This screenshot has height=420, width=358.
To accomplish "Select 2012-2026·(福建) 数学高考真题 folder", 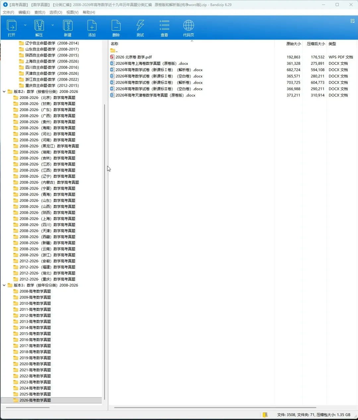I will pos(47,267).
